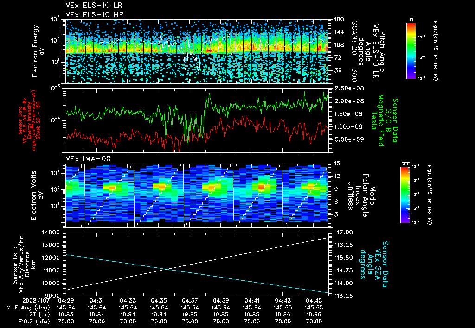Viewport: 475px width, 328px height.
Task: Click the 04:35 time tick label
Action: 159,301
